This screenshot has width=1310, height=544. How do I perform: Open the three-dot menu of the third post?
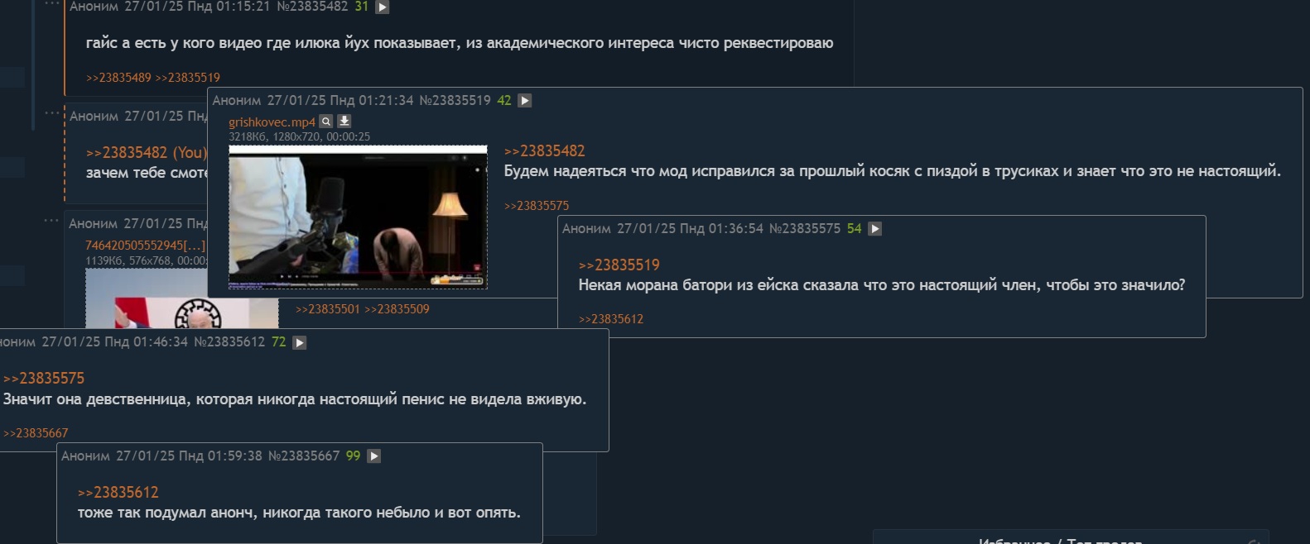pyautogui.click(x=51, y=220)
